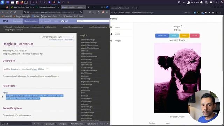
Task: Switch to workspace 3
Action: pyautogui.click(x=41, y=2)
